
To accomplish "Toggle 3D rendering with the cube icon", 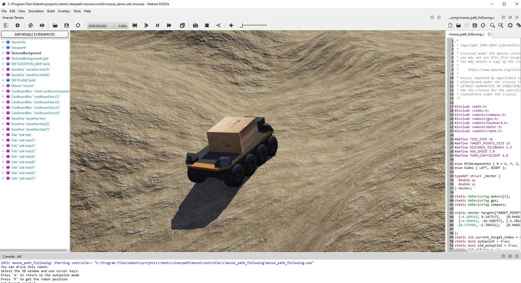I will (182, 25).
